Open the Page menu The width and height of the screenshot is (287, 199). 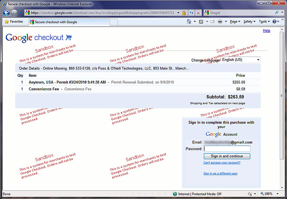235,22
